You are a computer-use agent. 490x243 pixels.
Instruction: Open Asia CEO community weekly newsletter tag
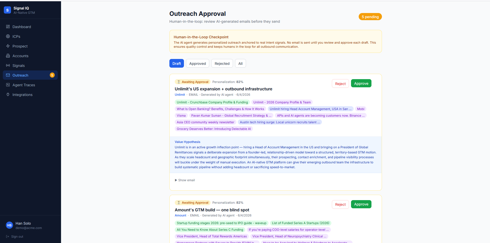tap(205, 122)
